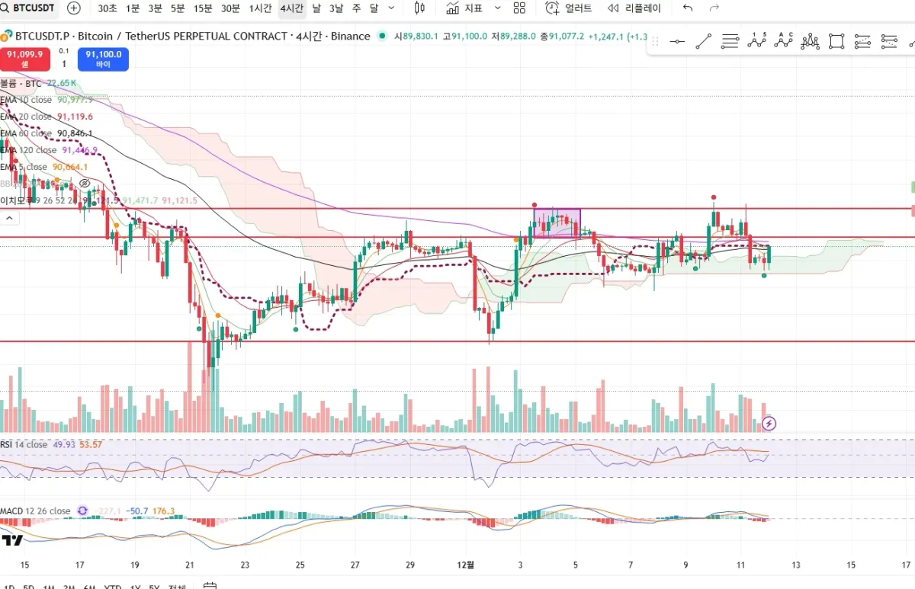The height and width of the screenshot is (589, 915).
Task: Select the EMA 120 close legend
Action: (x=28, y=150)
